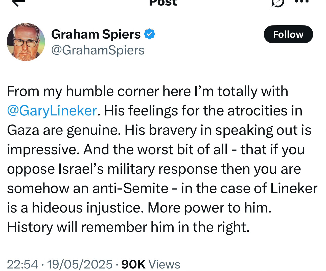Go back using the left arrow
326x271 pixels.
(19, 3)
